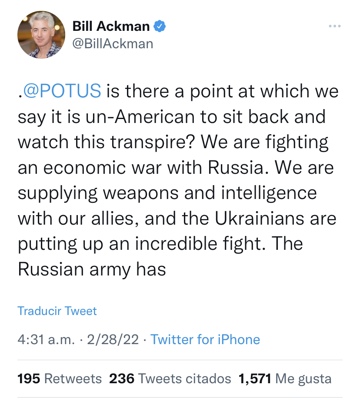This screenshot has width=360, height=398.
Task: Show the 1,571 Me gusta list
Action: click(x=285, y=378)
